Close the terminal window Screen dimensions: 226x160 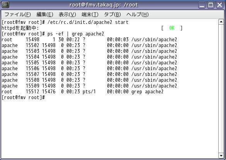(219, 5)
